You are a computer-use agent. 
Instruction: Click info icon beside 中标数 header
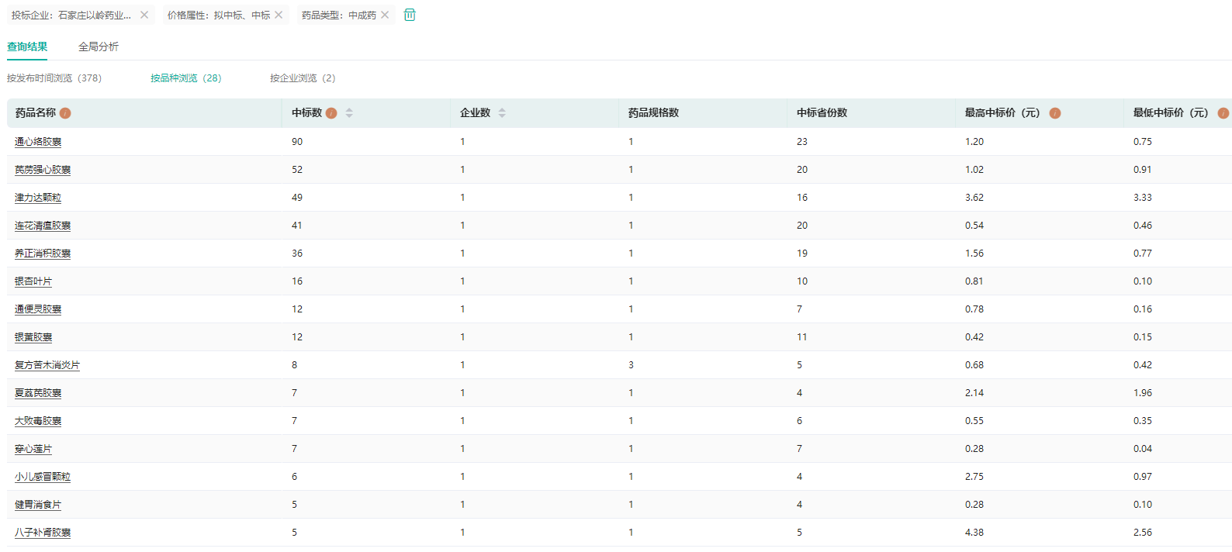[331, 113]
